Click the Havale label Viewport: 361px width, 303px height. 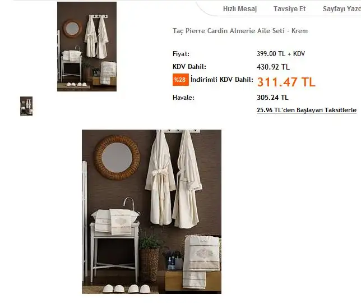click(x=183, y=98)
